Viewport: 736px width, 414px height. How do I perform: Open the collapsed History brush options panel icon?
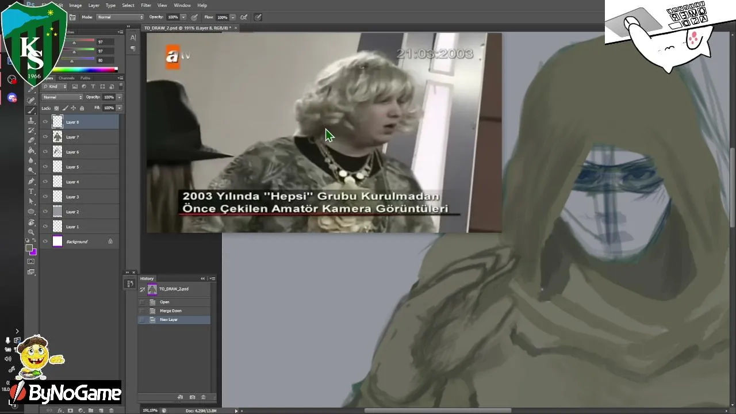pyautogui.click(x=130, y=283)
